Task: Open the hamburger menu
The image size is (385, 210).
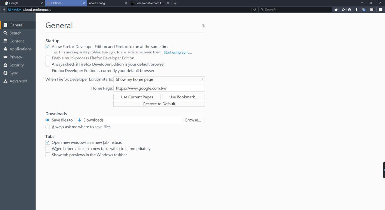Action: (x=380, y=10)
